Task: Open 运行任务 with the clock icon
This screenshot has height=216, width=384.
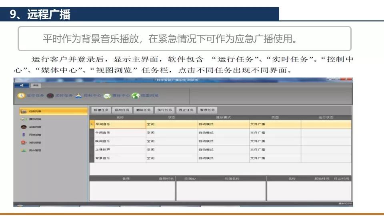Action: (31, 96)
